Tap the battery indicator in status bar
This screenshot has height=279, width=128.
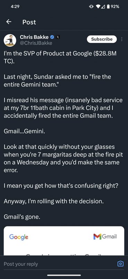[108, 7]
